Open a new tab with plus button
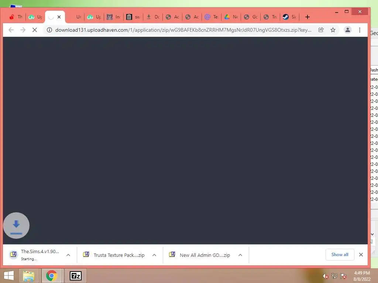Screen dimensions: 378x283 (x=307, y=17)
